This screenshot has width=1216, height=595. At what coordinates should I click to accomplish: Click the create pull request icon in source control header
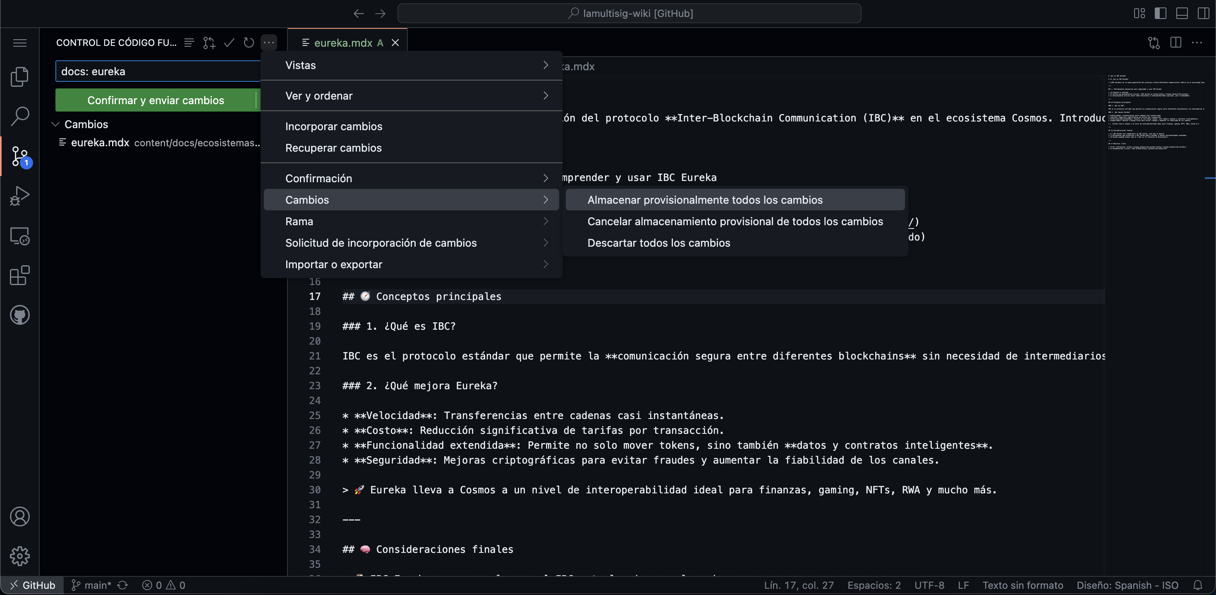pyautogui.click(x=209, y=43)
